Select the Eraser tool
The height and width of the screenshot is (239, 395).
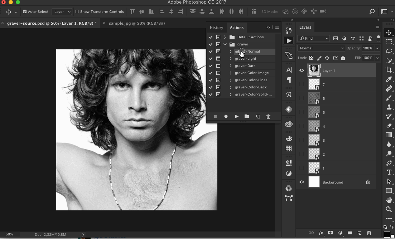(x=389, y=126)
